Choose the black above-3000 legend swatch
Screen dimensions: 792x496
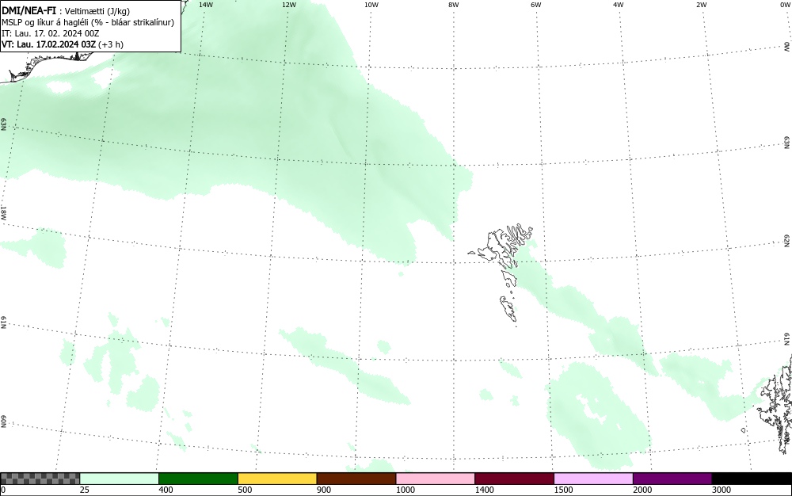[752, 479]
